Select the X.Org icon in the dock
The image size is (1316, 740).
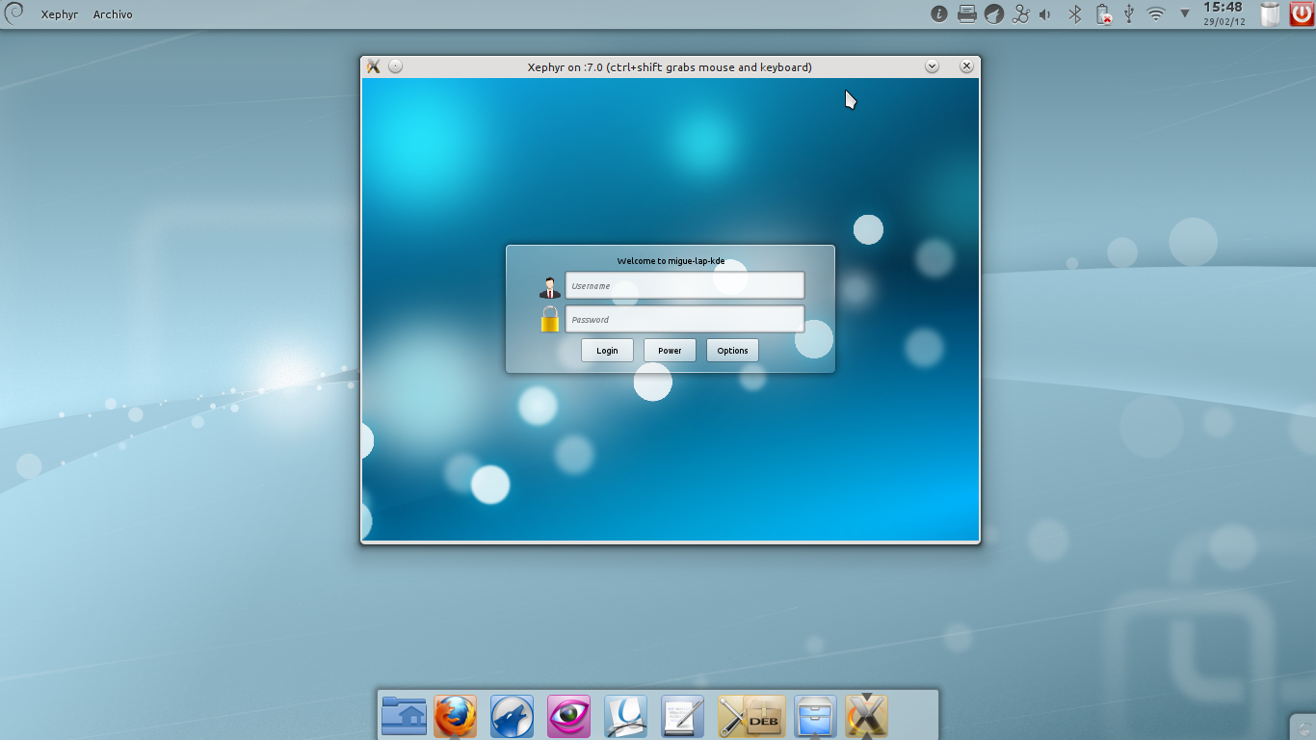tap(865, 718)
